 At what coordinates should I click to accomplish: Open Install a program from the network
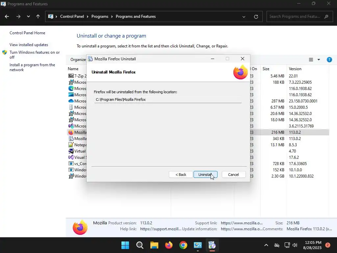coord(32,67)
